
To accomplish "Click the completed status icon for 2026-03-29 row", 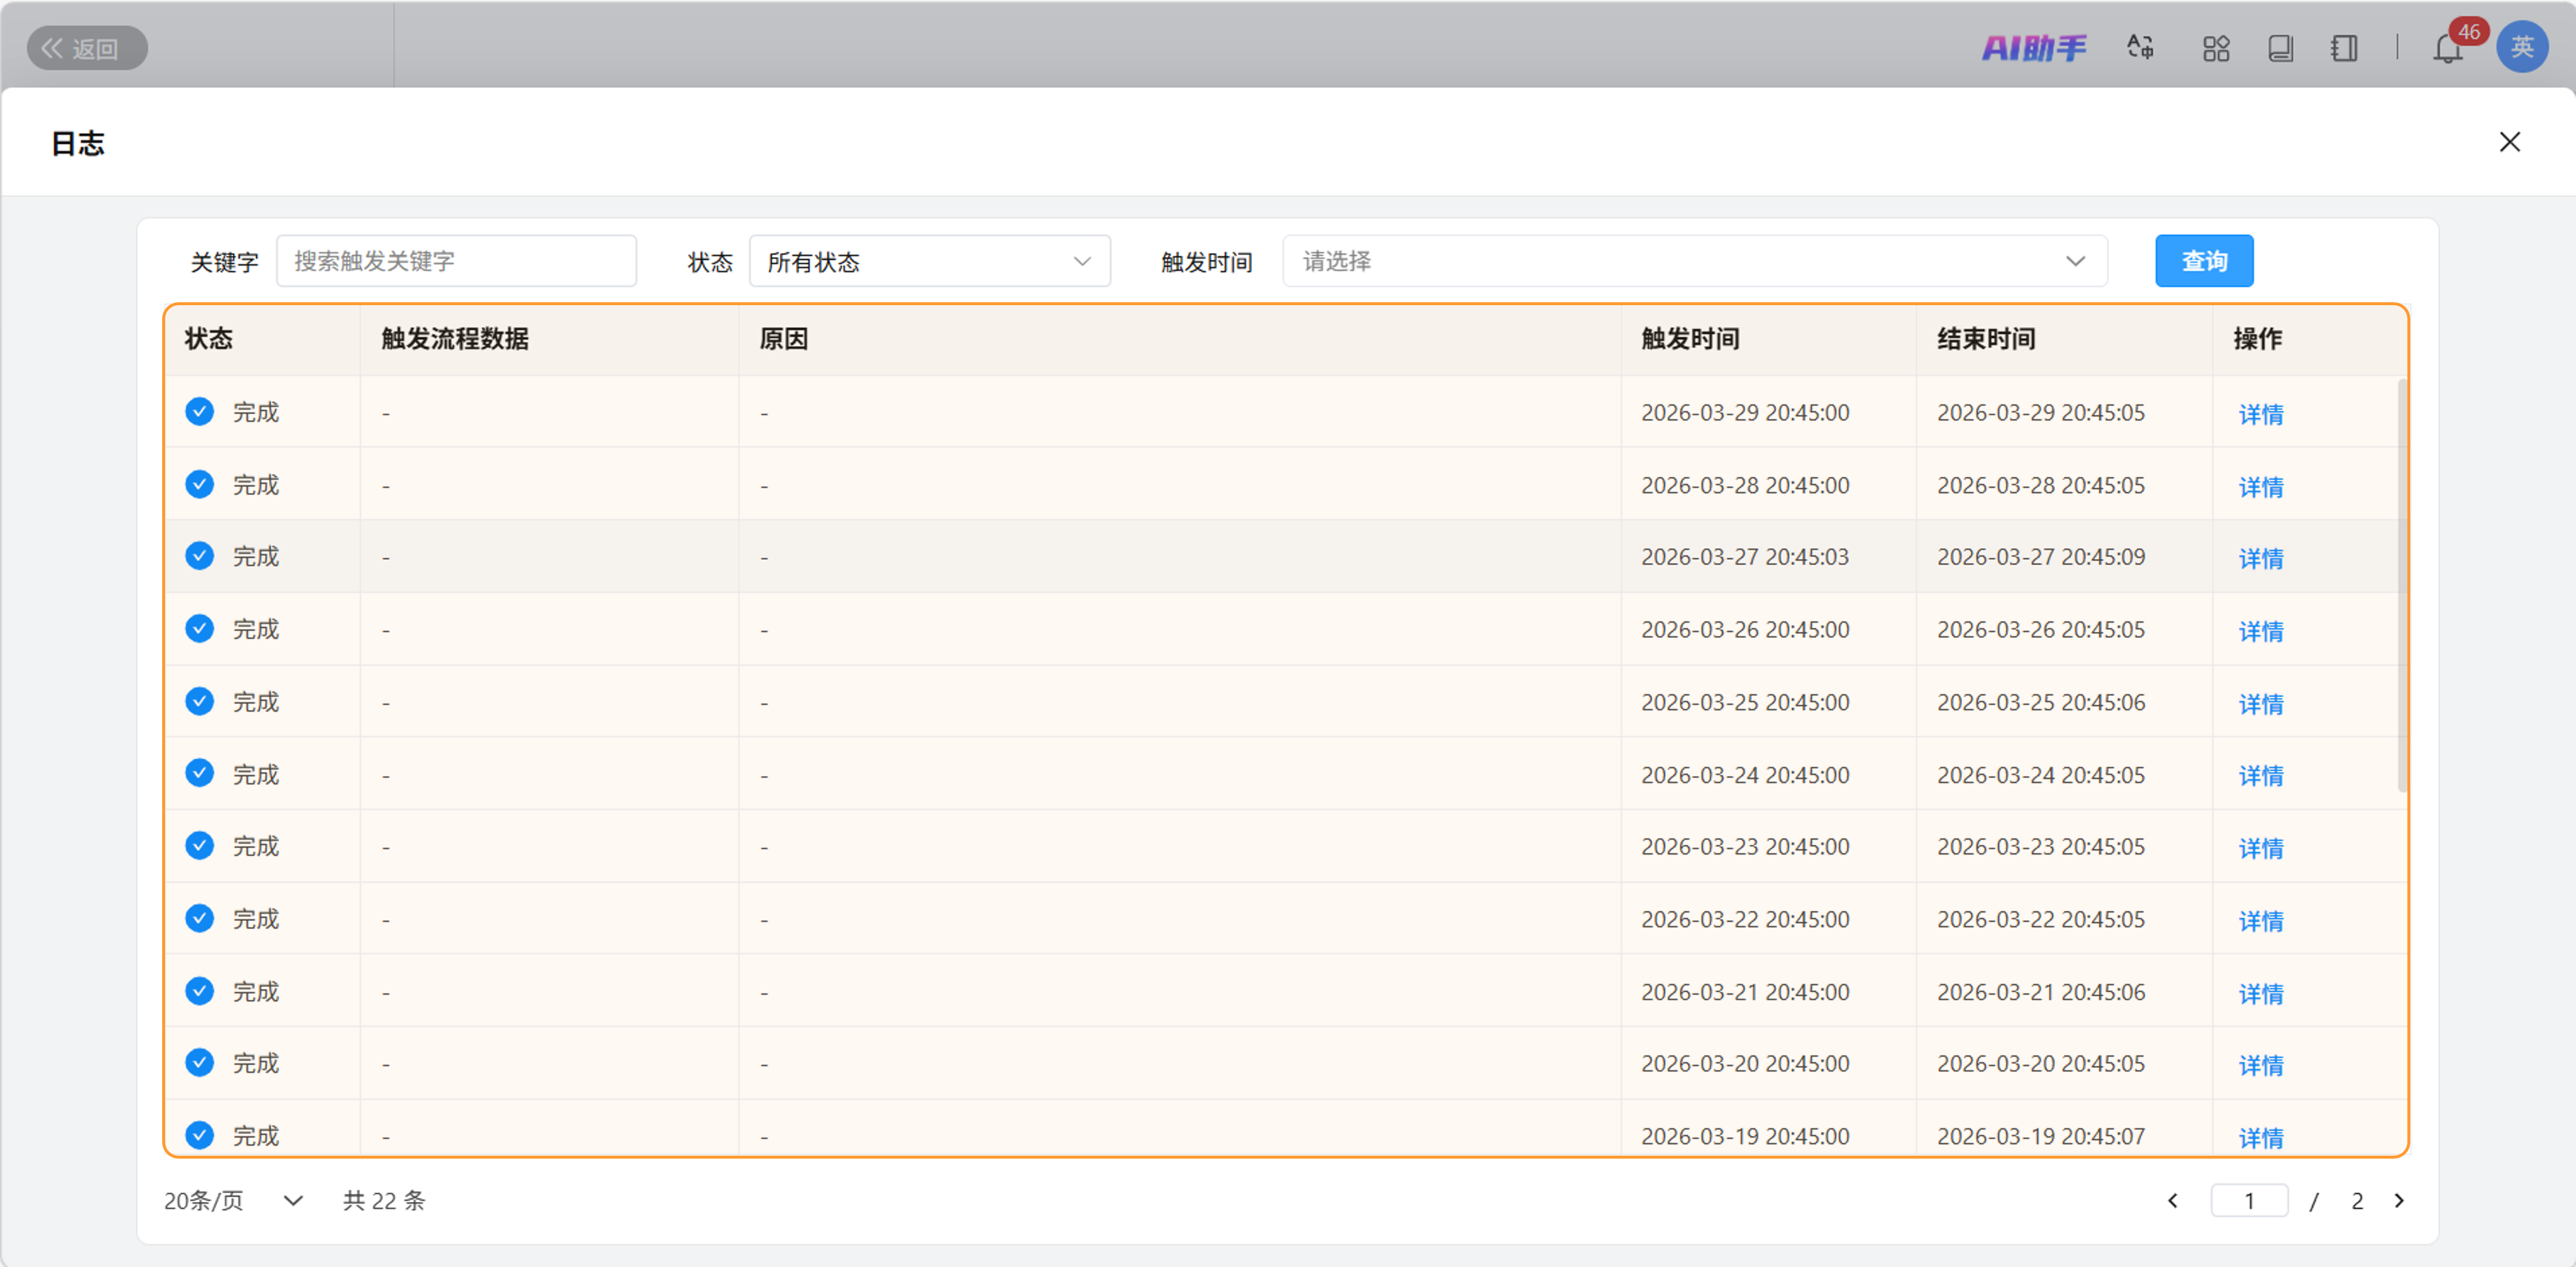I will click(200, 411).
